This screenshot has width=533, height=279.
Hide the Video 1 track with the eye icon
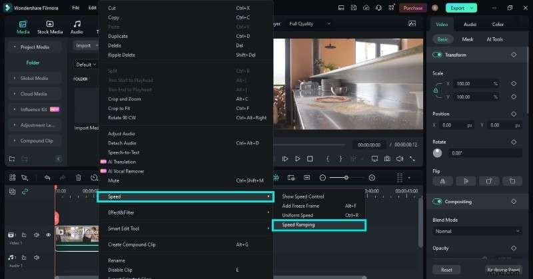(x=49, y=235)
